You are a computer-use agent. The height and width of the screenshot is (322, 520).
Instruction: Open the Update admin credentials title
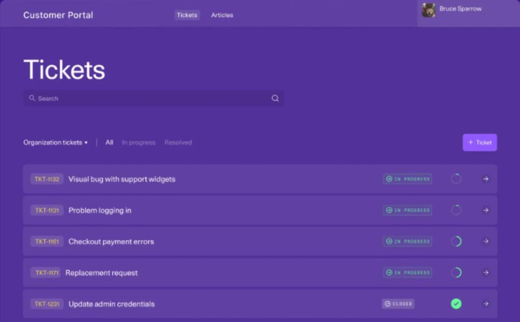(111, 304)
